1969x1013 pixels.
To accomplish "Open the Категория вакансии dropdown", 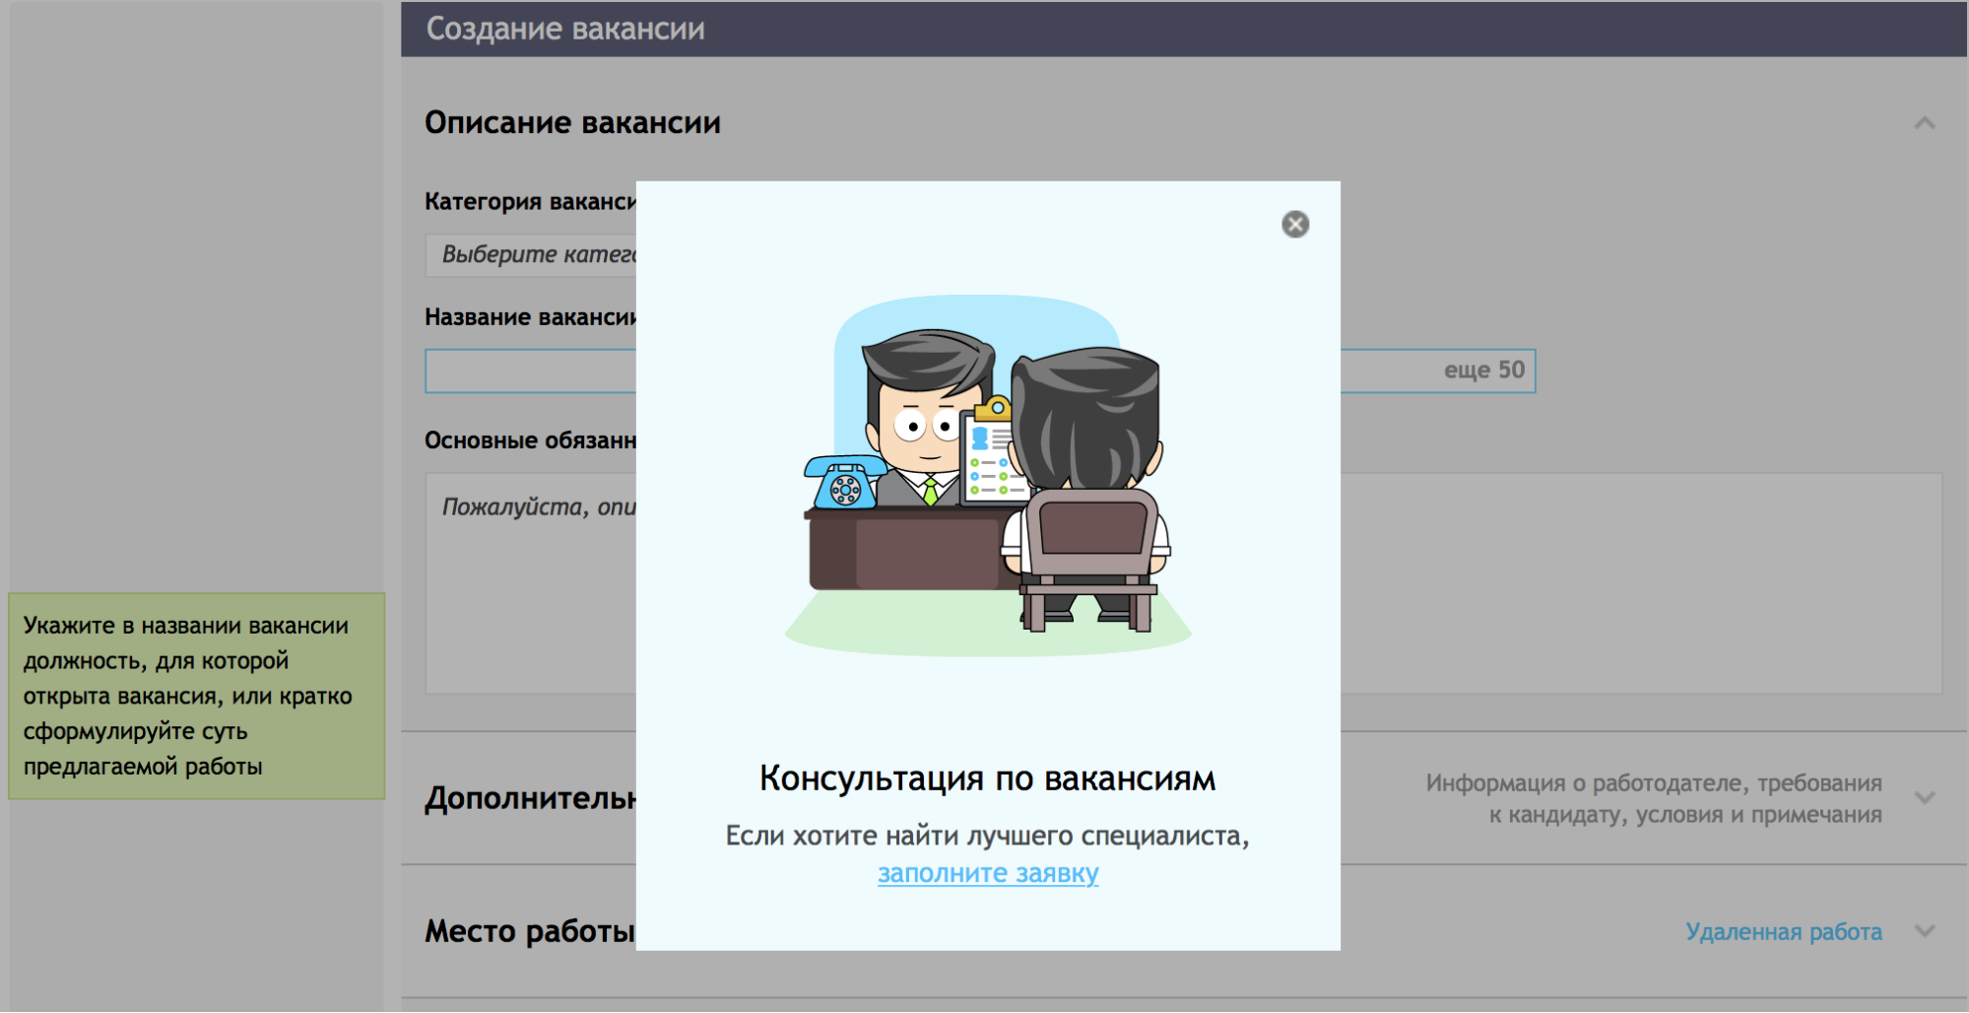I will pos(532,255).
